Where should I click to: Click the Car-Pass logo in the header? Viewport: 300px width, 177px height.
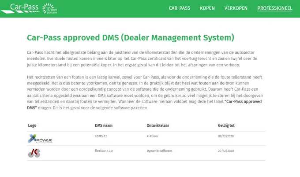pyautogui.click(x=20, y=8)
